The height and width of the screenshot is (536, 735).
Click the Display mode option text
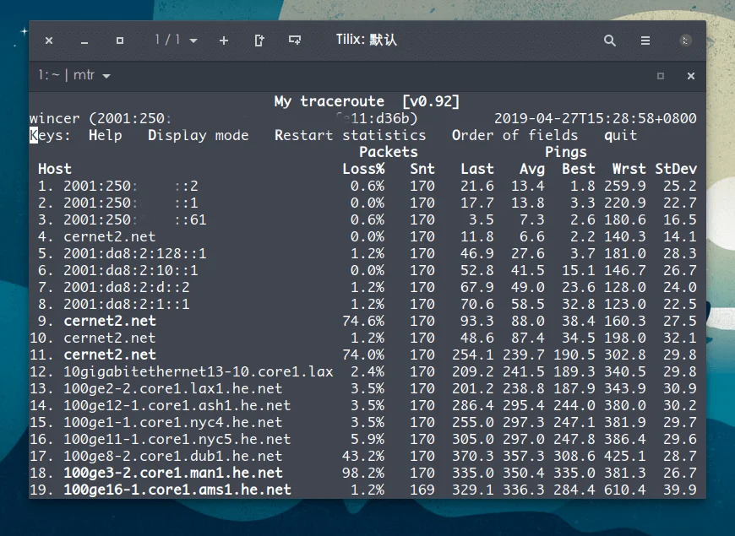[198, 135]
